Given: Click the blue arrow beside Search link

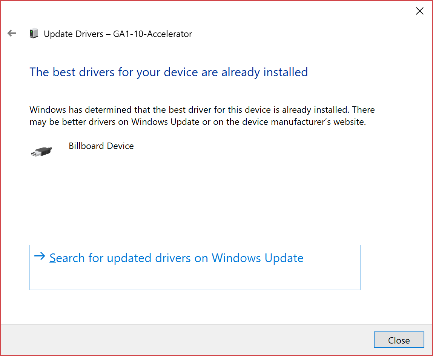Looking at the screenshot, I should (40, 256).
